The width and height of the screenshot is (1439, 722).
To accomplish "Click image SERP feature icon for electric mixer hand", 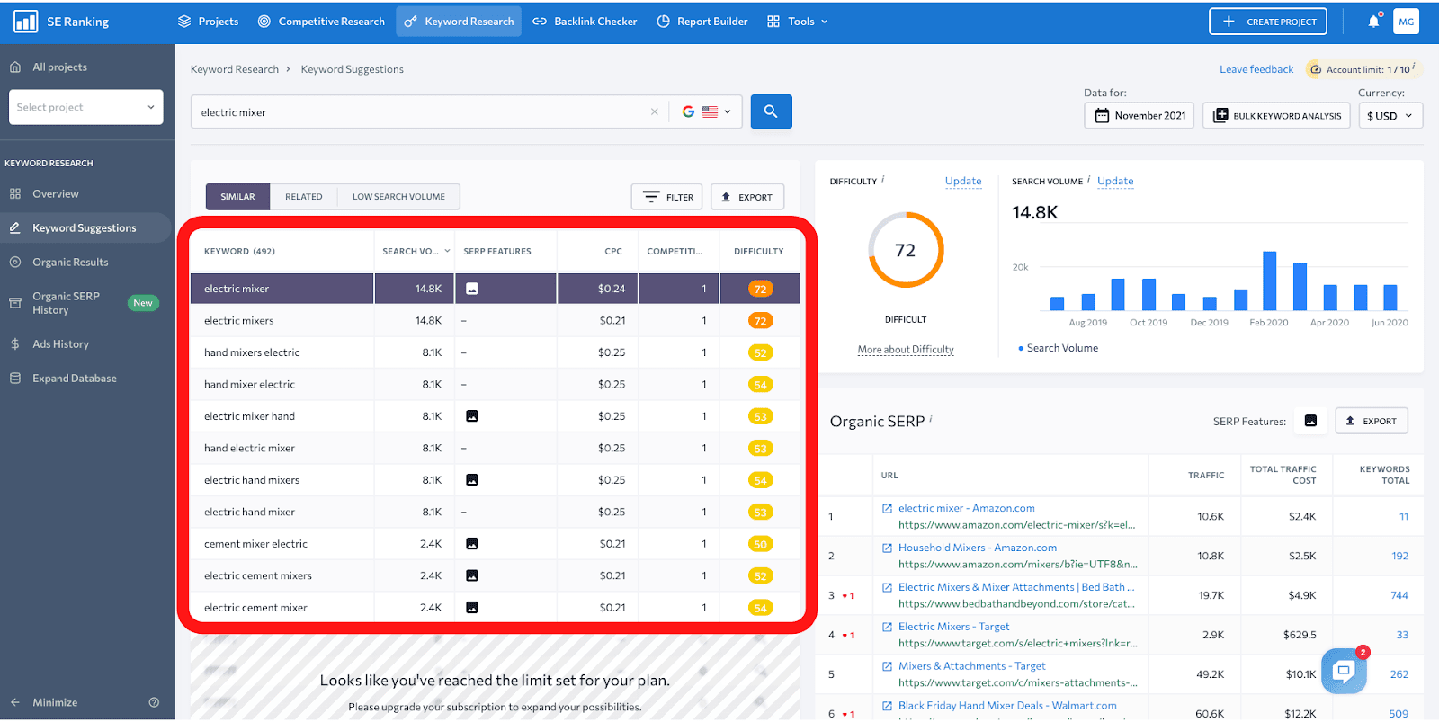I will point(472,416).
